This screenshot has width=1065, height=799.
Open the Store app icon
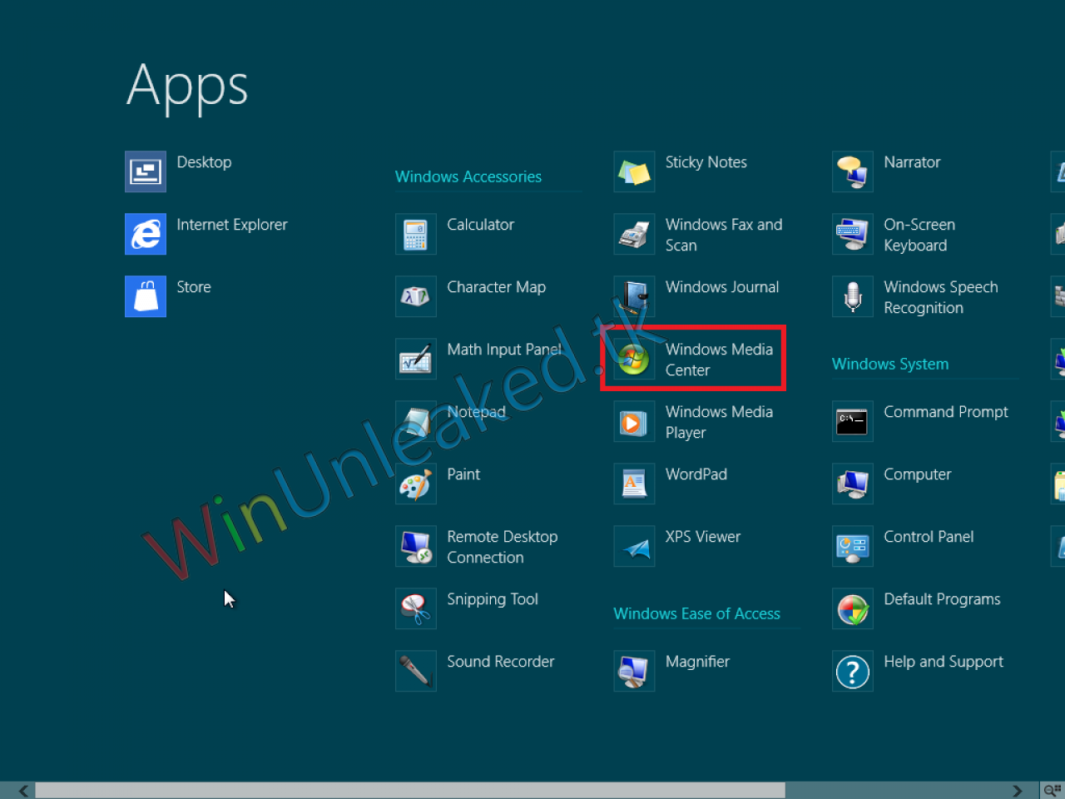pos(146,296)
